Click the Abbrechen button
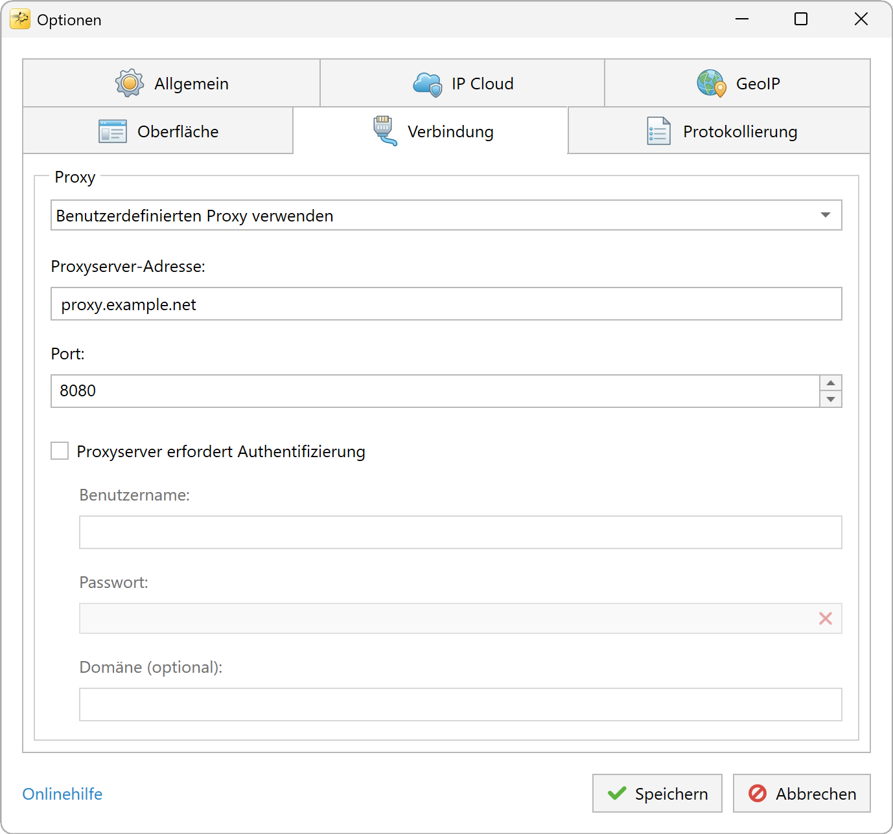This screenshot has height=834, width=893. 802,793
